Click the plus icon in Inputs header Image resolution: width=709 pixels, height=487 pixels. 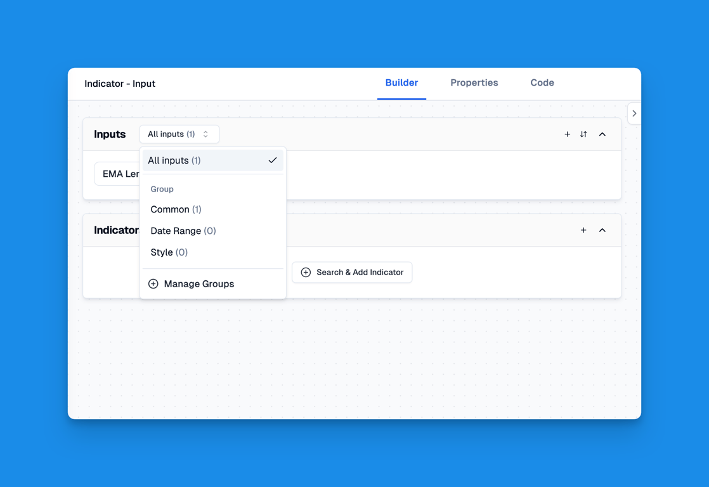(567, 134)
